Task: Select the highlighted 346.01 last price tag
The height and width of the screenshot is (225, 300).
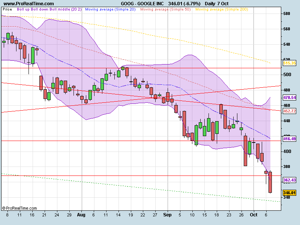Action: 289,193
